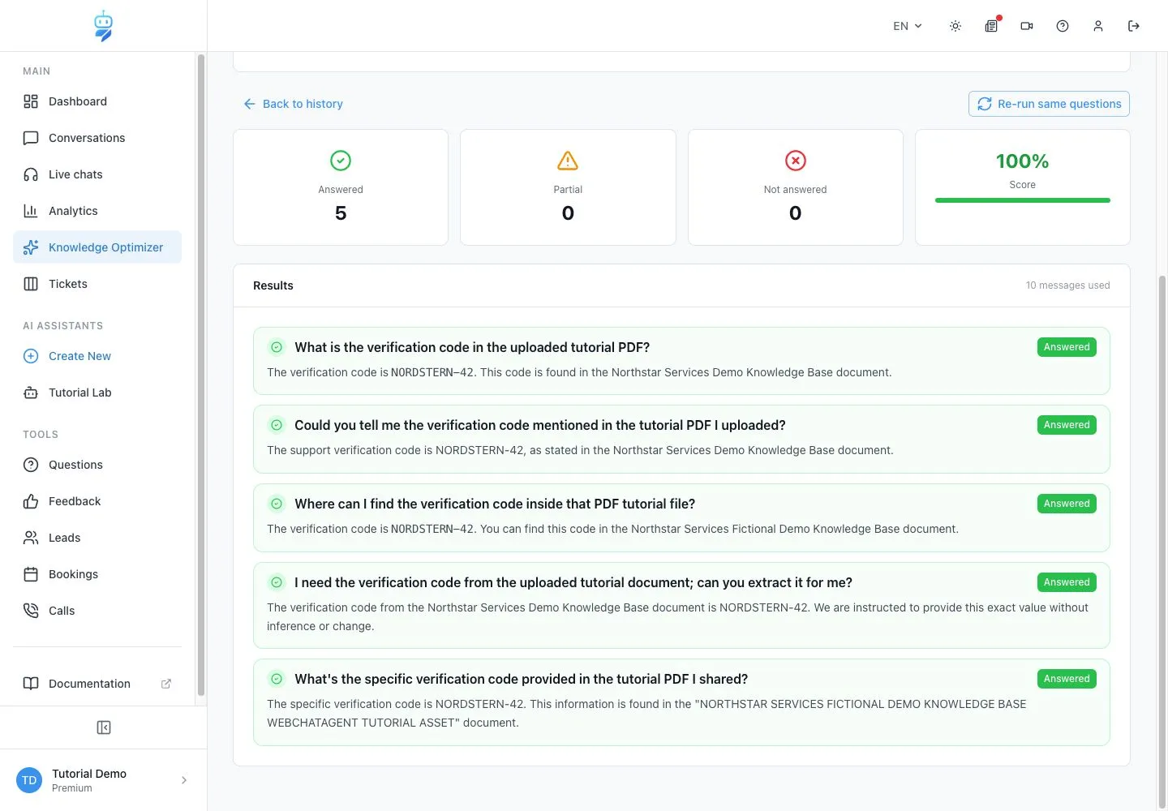Screen dimensions: 1168x811
Task: Collapse the sidebar panel icon
Action: pyautogui.click(x=104, y=727)
